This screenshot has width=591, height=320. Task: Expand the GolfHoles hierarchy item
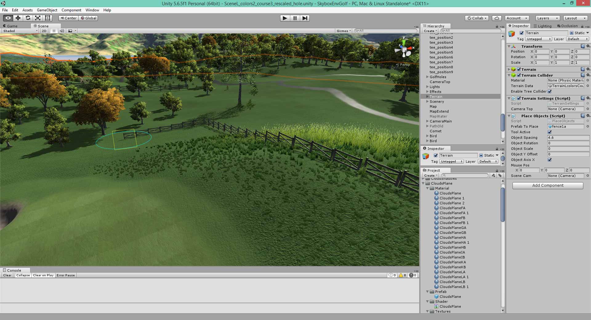428,77
